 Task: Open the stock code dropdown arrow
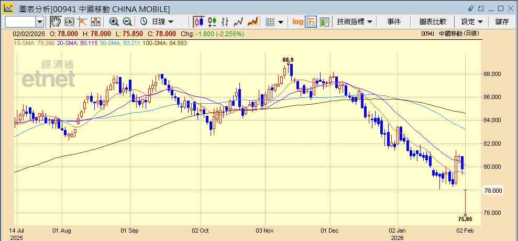pos(40,22)
